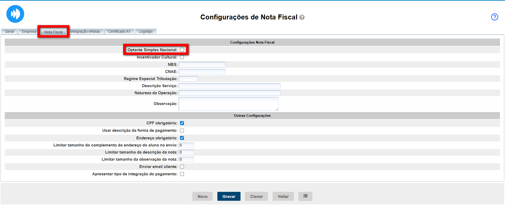Click inside the Observação text area
This screenshot has width=505, height=211.
point(228,104)
